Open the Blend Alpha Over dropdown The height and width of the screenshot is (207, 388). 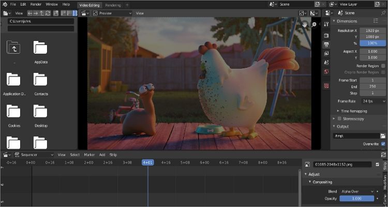coord(357,191)
